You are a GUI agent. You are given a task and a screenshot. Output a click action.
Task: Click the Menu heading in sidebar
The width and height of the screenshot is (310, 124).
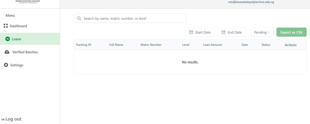point(10,15)
